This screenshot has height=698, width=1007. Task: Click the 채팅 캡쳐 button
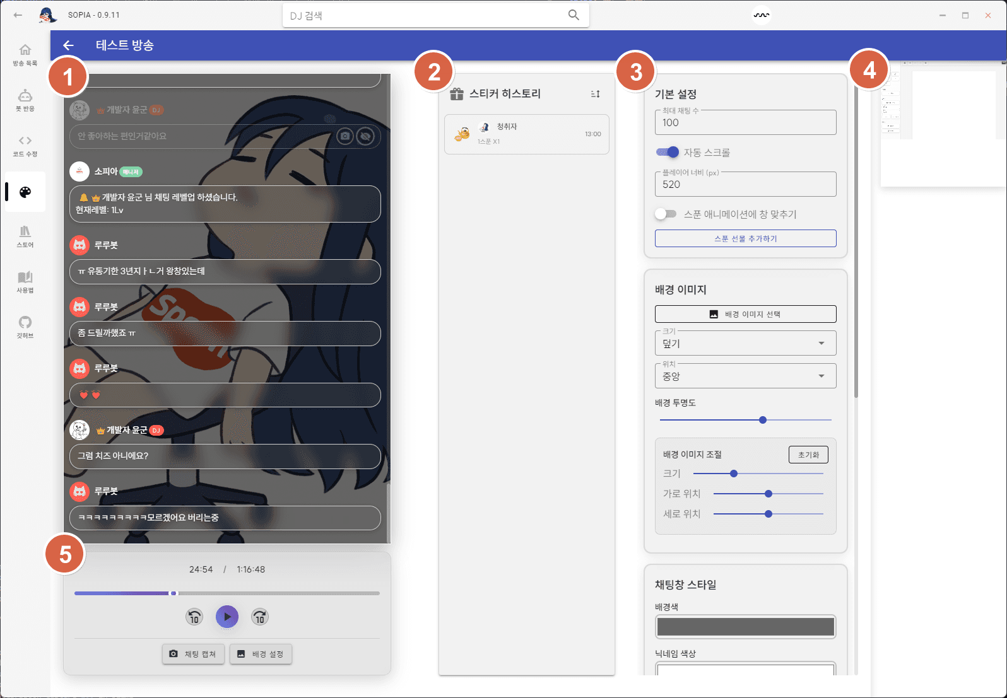click(x=193, y=654)
